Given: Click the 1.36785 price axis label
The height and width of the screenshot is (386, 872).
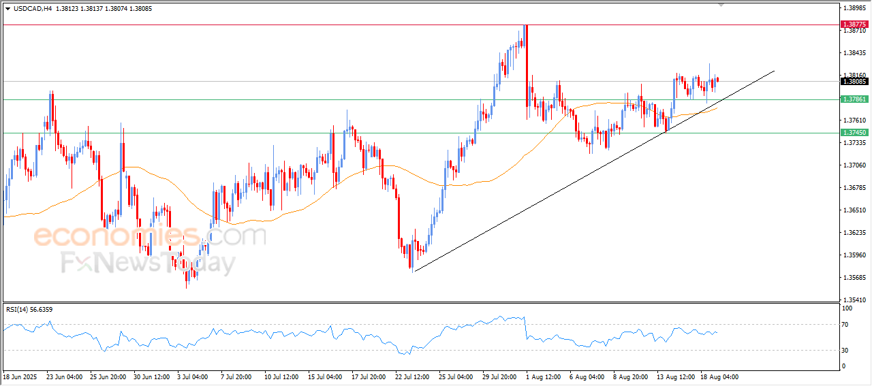Looking at the screenshot, I should click(x=856, y=188).
